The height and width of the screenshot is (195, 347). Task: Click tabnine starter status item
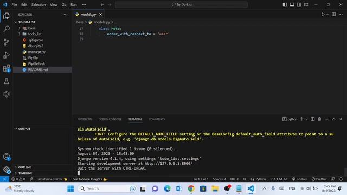tap(53, 179)
